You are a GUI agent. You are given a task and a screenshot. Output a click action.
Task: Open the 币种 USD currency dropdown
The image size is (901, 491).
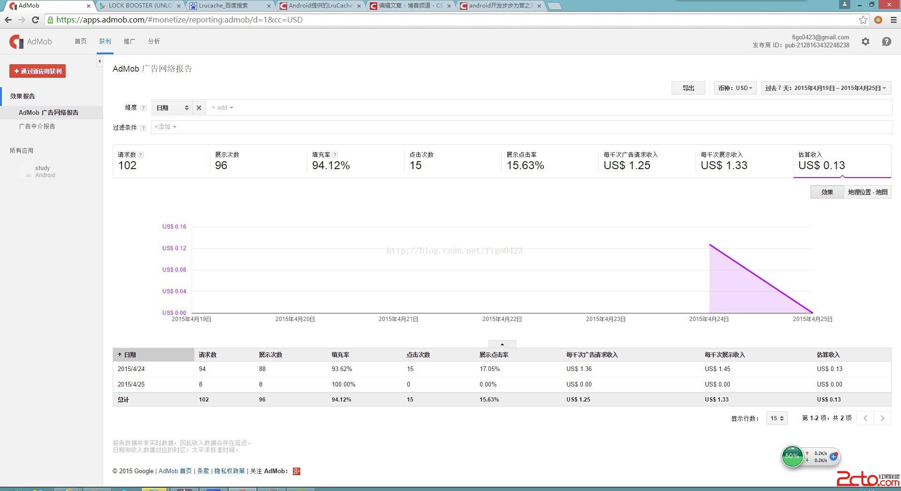(x=735, y=88)
